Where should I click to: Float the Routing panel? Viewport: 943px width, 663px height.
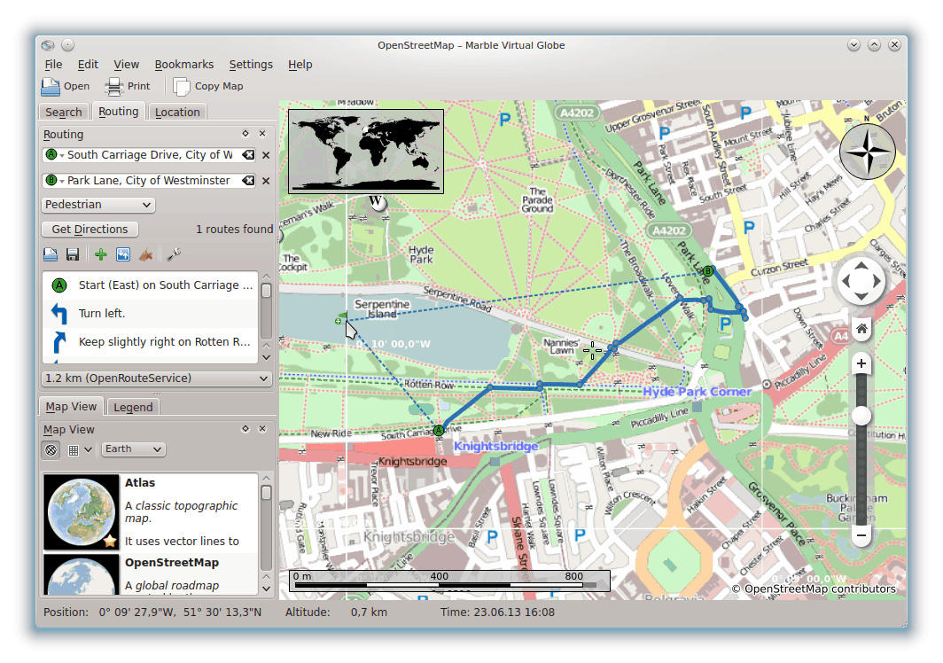[245, 134]
